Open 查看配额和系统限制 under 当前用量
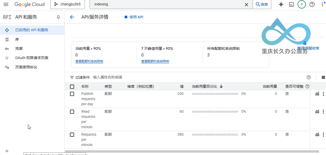The image size is (326, 155). click(x=89, y=61)
